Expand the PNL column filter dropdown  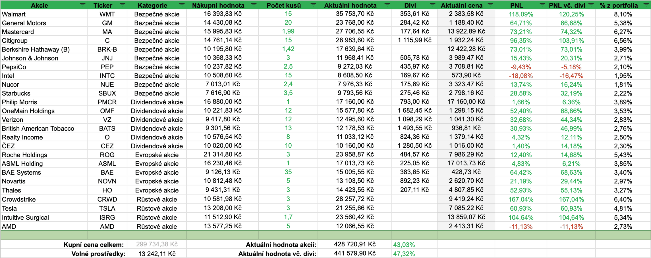click(542, 5)
